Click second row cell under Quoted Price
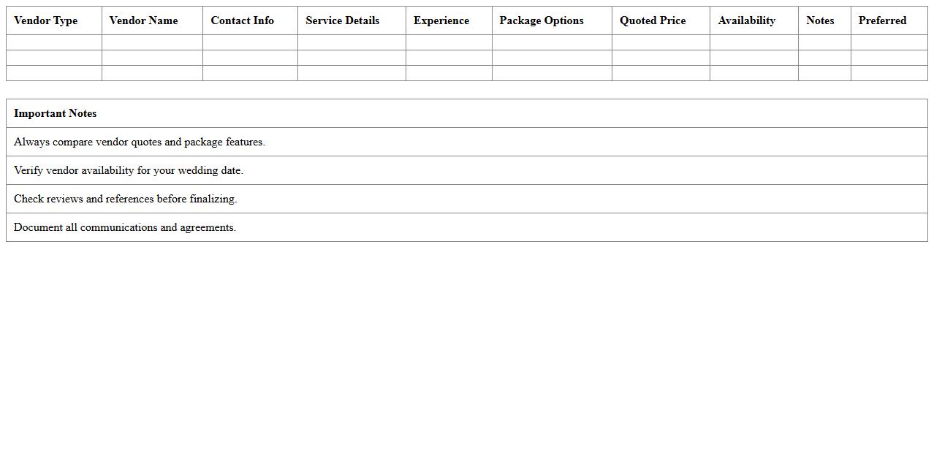934x475 pixels. click(661, 58)
